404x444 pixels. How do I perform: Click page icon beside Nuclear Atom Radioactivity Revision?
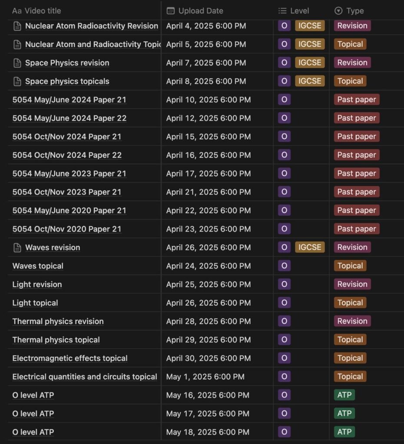pos(17,26)
